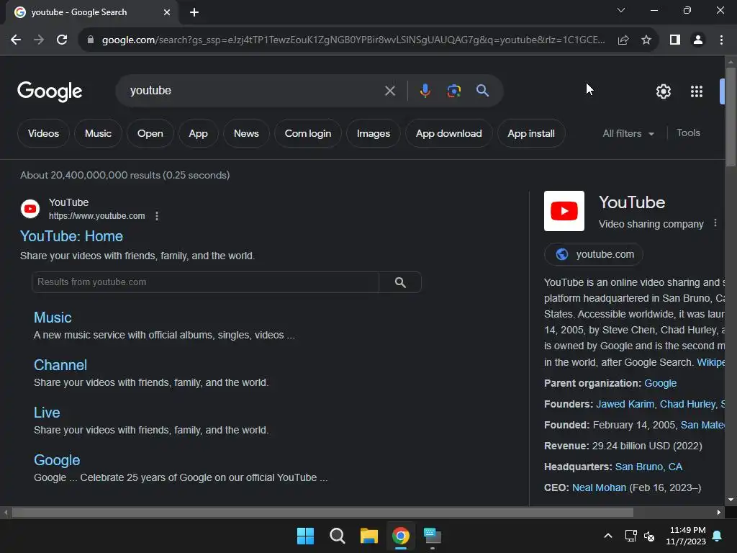Image resolution: width=737 pixels, height=553 pixels.
Task: Visit youtube.com from the knowledge panel chip
Action: click(593, 254)
